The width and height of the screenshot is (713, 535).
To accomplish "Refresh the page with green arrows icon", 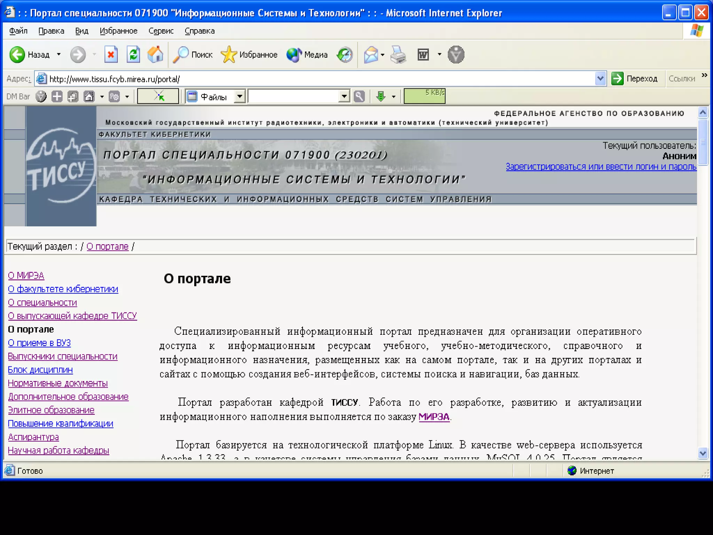I will tap(133, 54).
